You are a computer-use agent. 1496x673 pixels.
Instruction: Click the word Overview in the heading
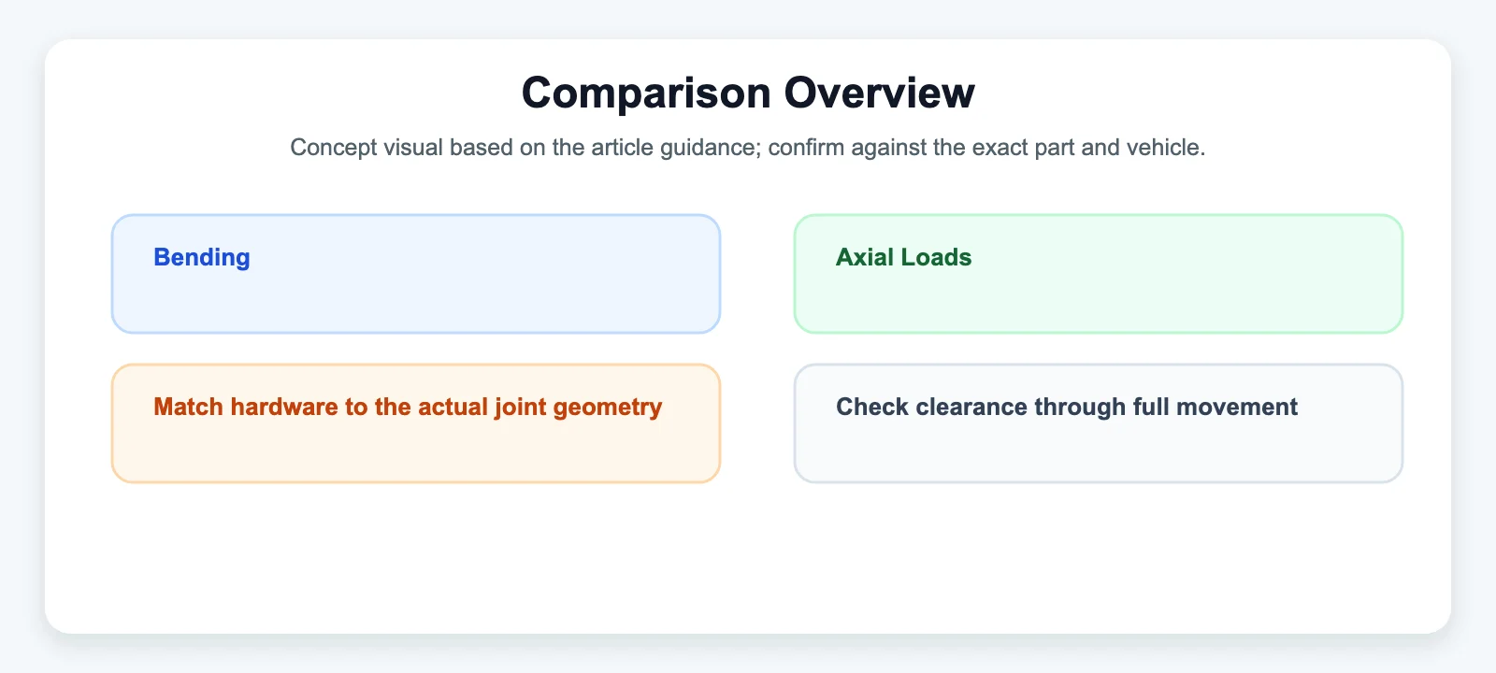click(x=880, y=93)
